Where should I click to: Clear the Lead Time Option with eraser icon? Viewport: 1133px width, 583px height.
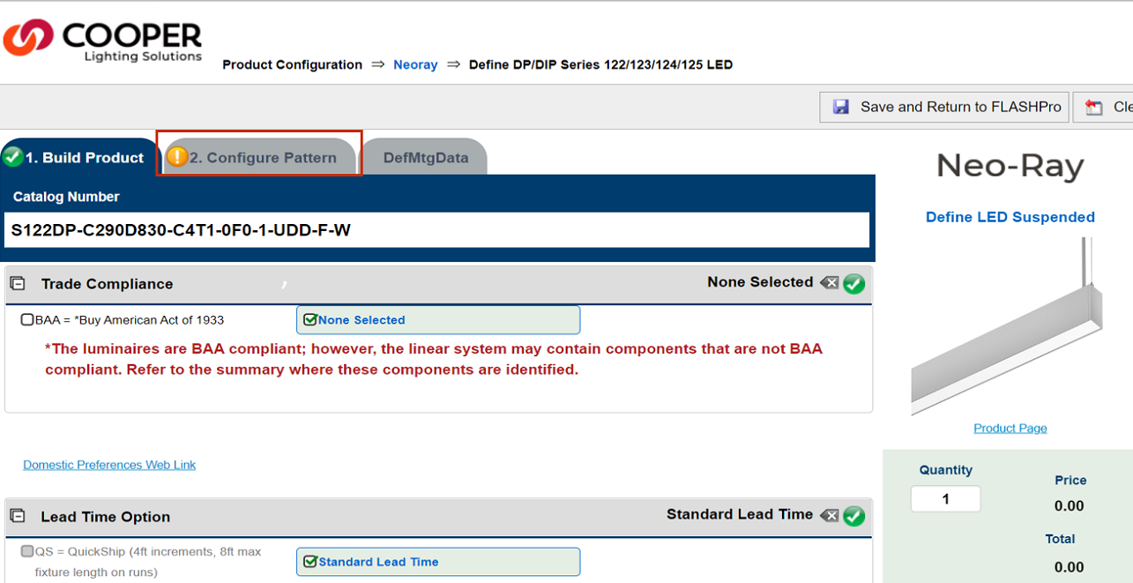pos(829,515)
